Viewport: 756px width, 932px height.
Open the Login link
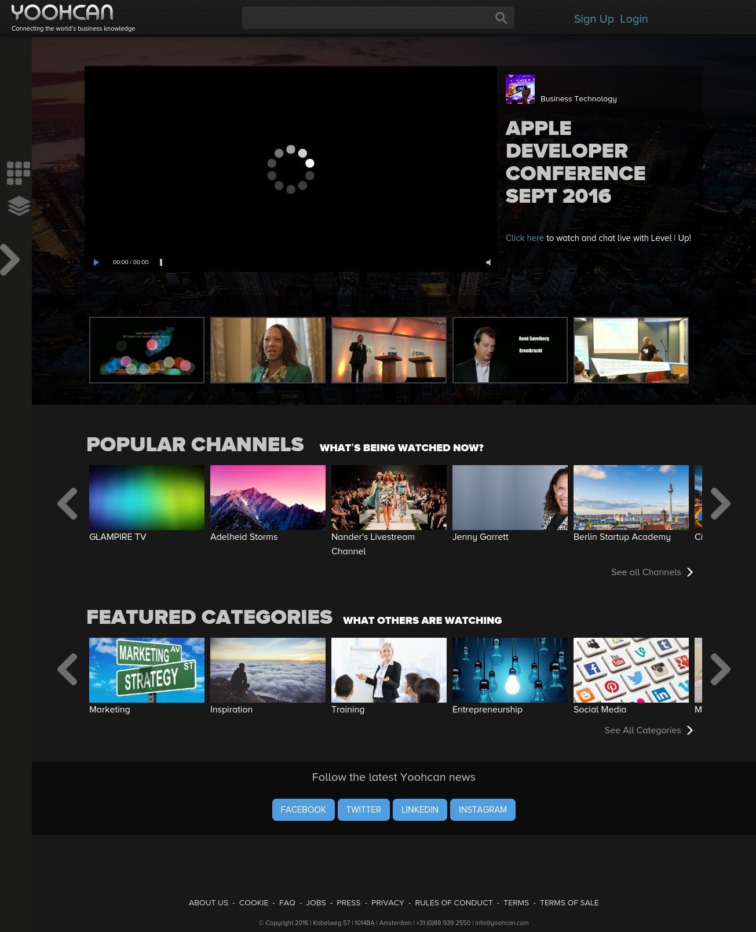tap(634, 19)
